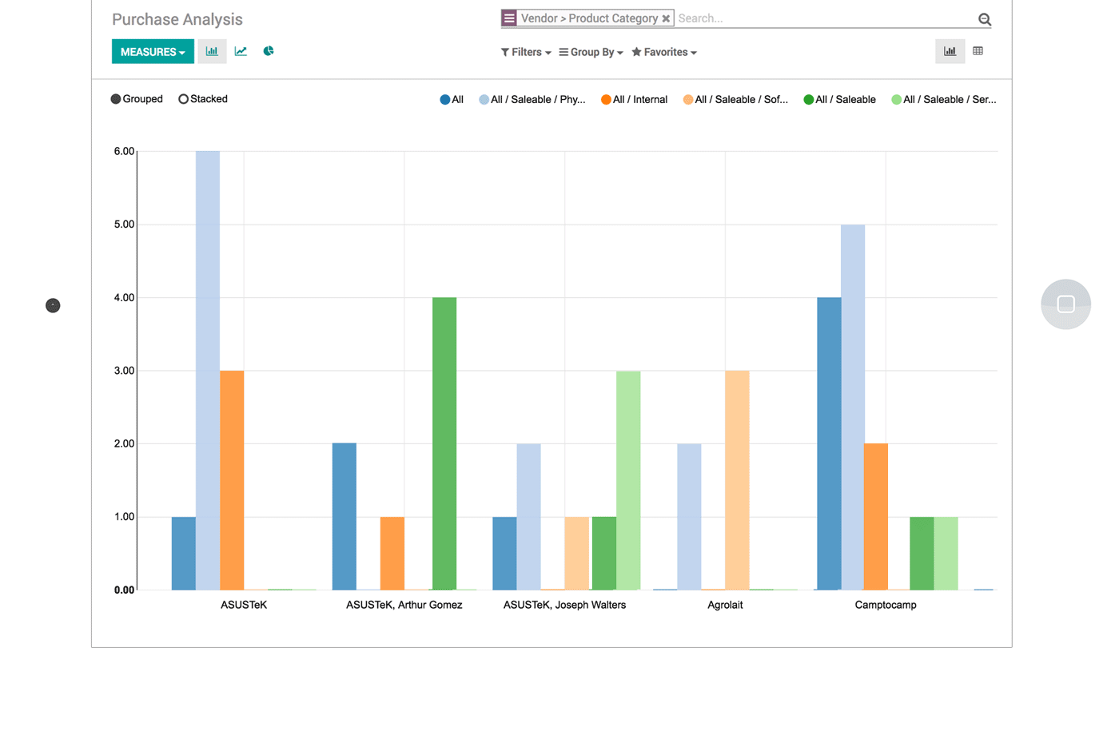Click the search magnifier icon
Image resolution: width=1119 pixels, height=735 pixels.
[x=984, y=19]
